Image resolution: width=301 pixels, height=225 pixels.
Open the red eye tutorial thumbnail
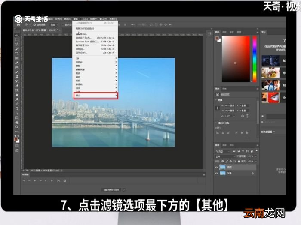[x=270, y=98]
